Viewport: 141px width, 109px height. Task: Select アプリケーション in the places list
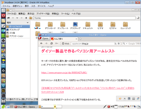pos(18,36)
